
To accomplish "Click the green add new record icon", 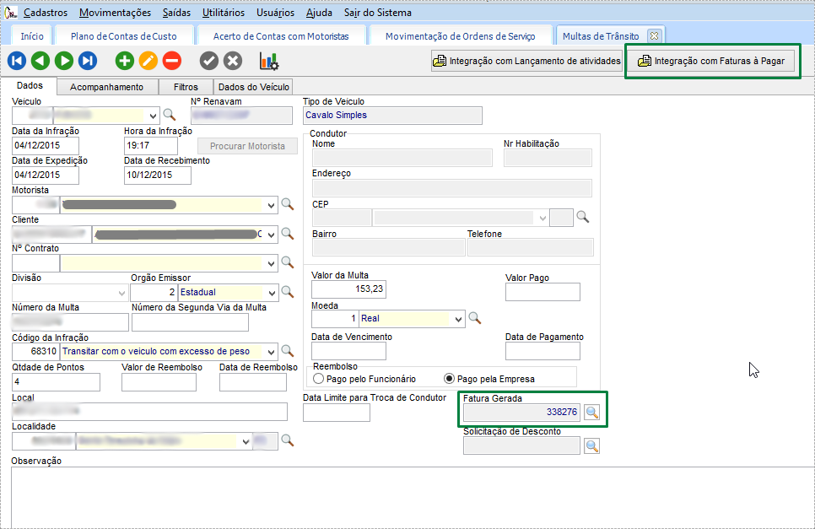I will [124, 61].
